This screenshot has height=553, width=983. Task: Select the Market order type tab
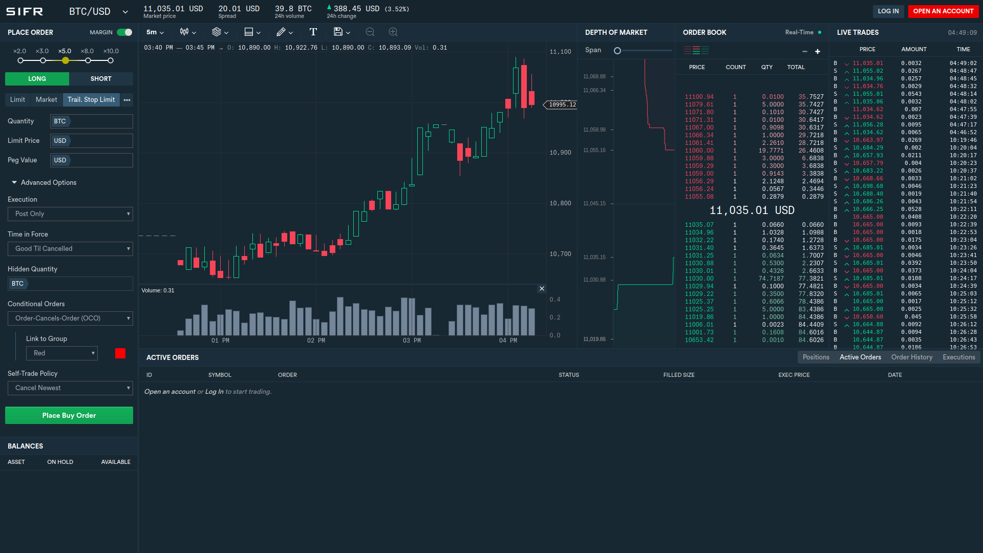tap(46, 100)
